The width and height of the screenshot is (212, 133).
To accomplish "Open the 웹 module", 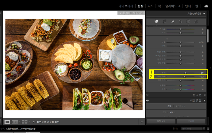I will point(196,6).
